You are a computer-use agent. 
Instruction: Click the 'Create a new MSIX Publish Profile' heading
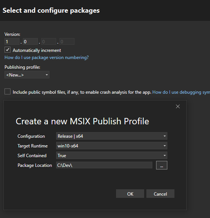coord(82,121)
